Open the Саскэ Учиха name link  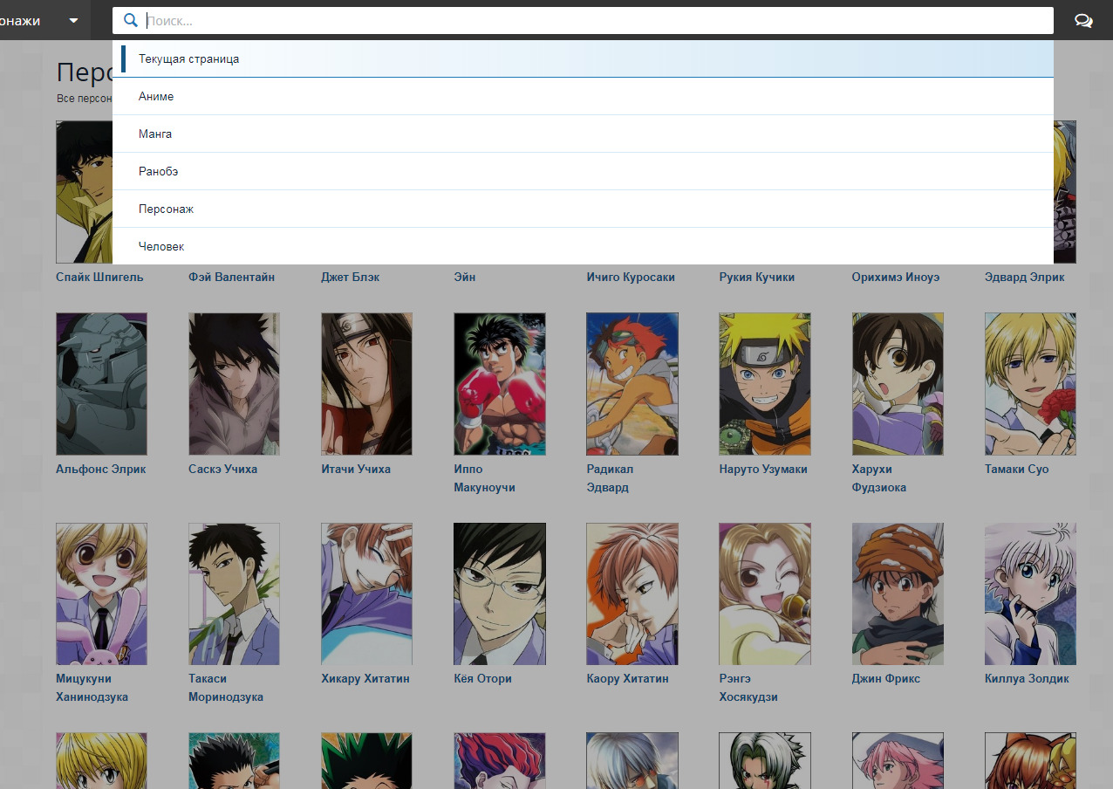point(224,470)
